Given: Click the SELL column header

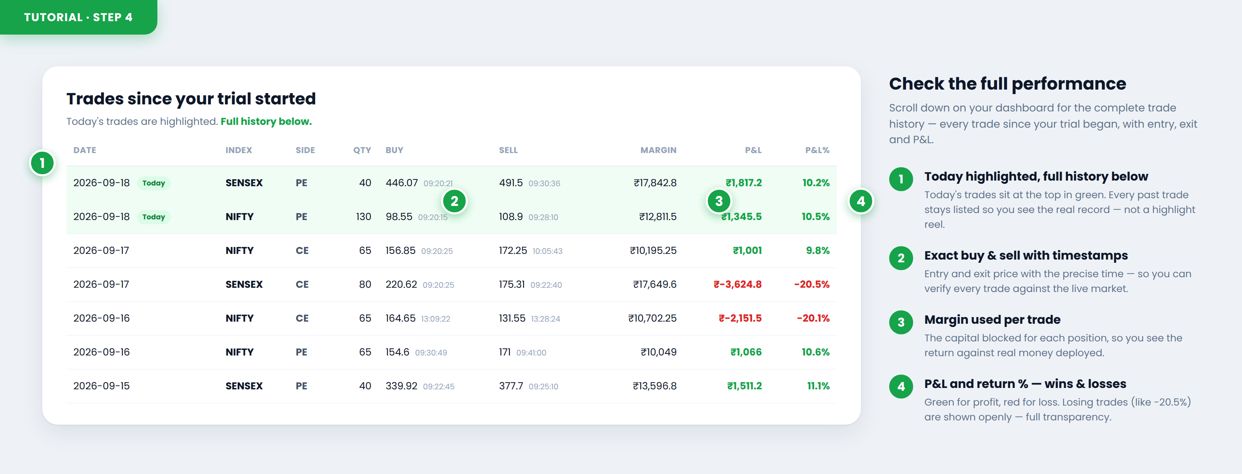Looking at the screenshot, I should 508,150.
